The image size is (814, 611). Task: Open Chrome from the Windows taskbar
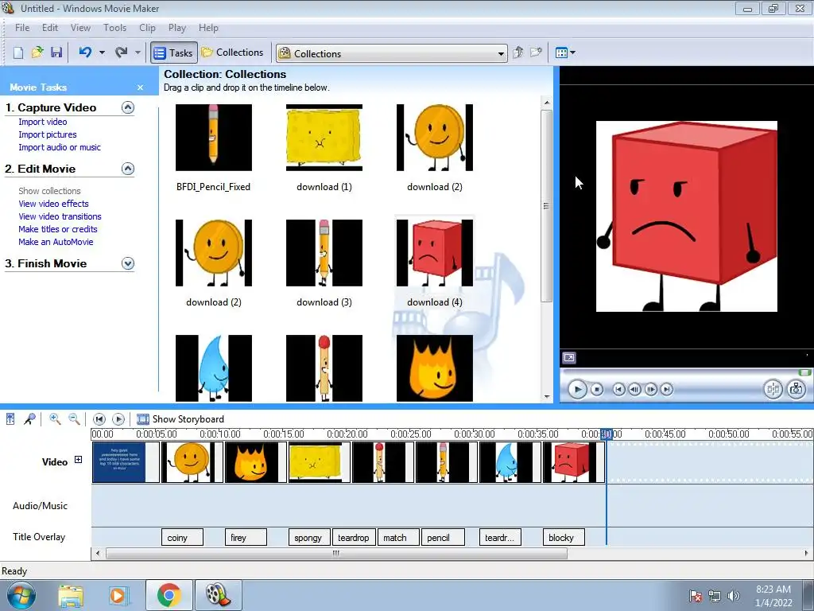(169, 595)
